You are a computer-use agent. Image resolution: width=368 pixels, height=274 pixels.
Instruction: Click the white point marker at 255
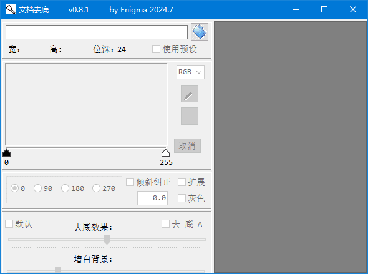(x=165, y=153)
